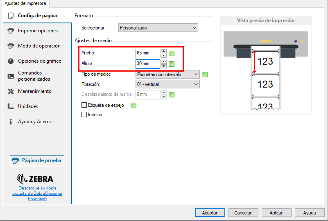Viewport: 328px width, 221px height.
Task: Expand the Formato Seleccionar dropdown
Action: (158, 28)
